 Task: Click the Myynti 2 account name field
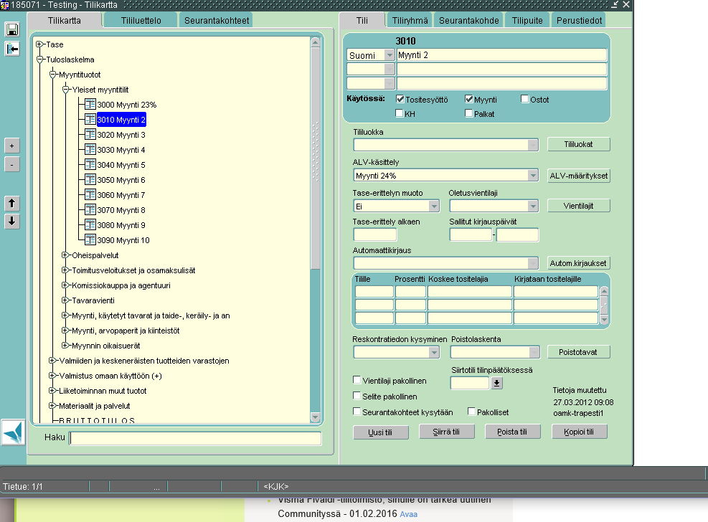[501, 55]
